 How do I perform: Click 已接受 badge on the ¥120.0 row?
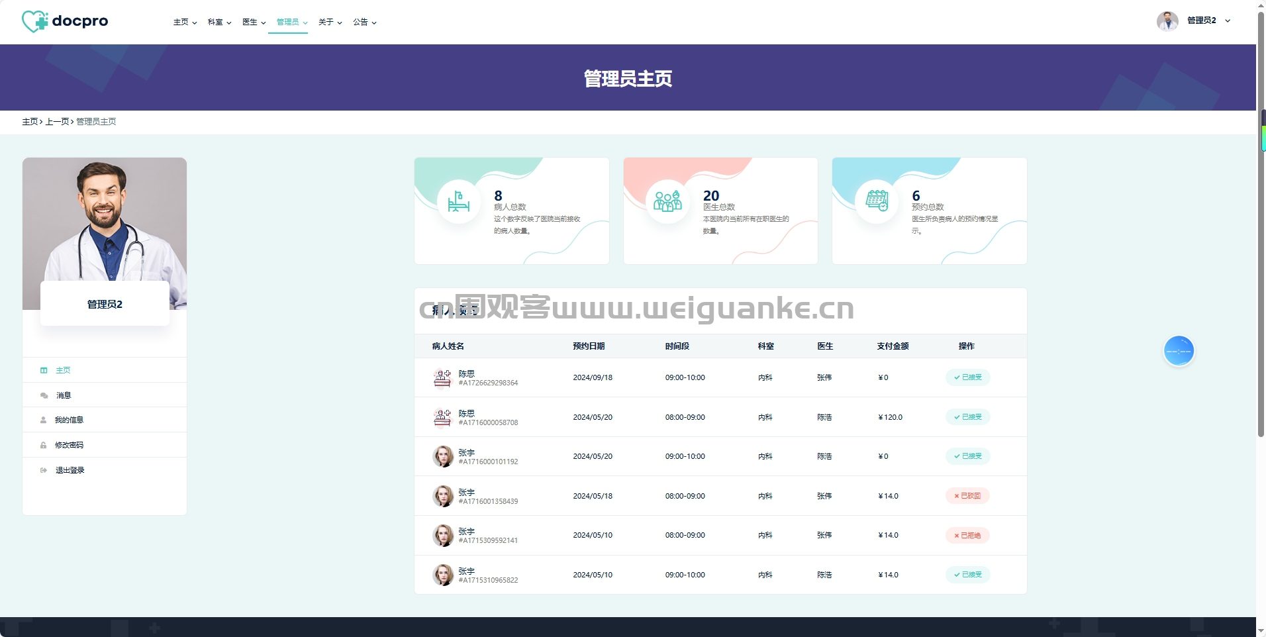point(967,417)
